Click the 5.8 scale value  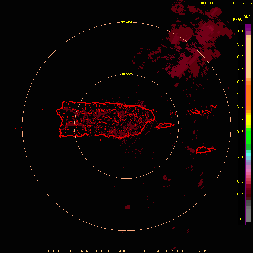240,94
